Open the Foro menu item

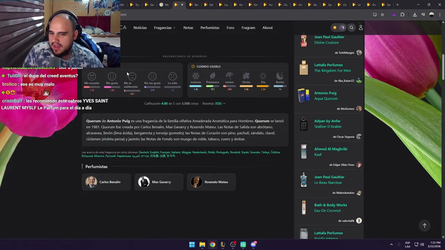[x=230, y=27]
